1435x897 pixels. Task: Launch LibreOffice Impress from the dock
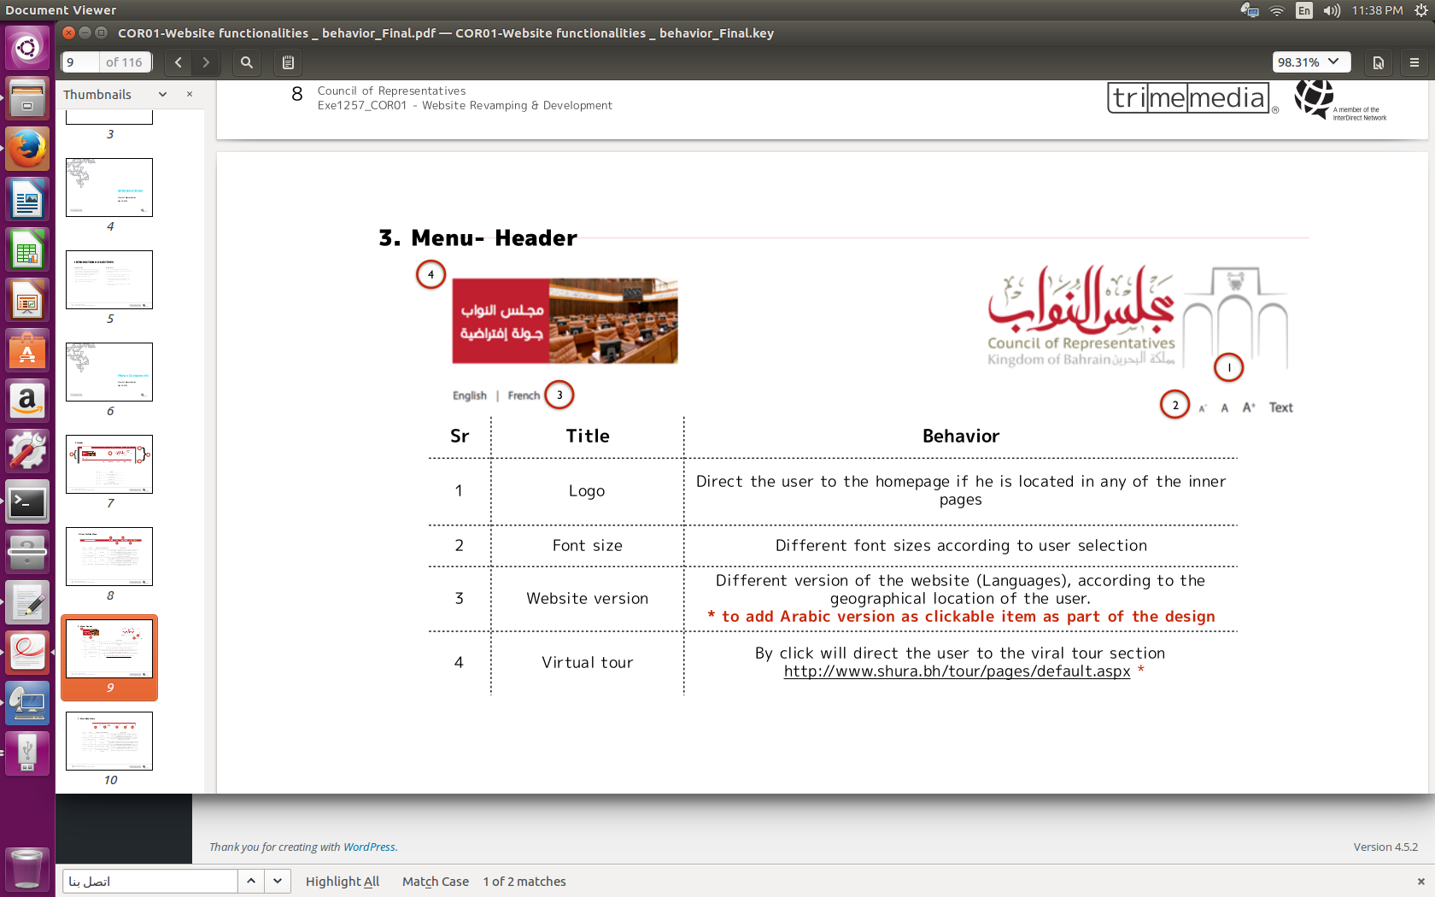tap(27, 301)
